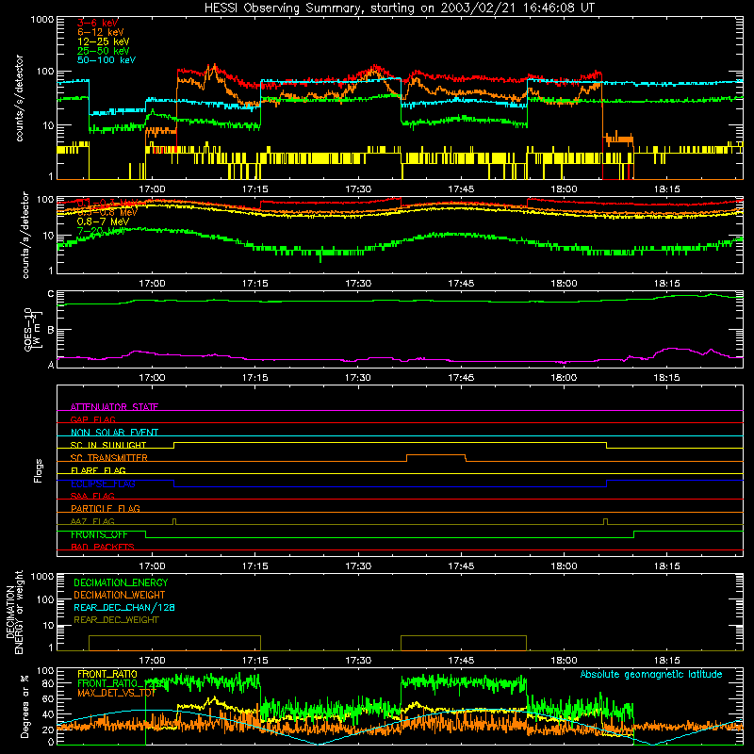The image size is (754, 754).
Task: Select the SC_TRANSMITTER flag label
Action: (x=109, y=458)
